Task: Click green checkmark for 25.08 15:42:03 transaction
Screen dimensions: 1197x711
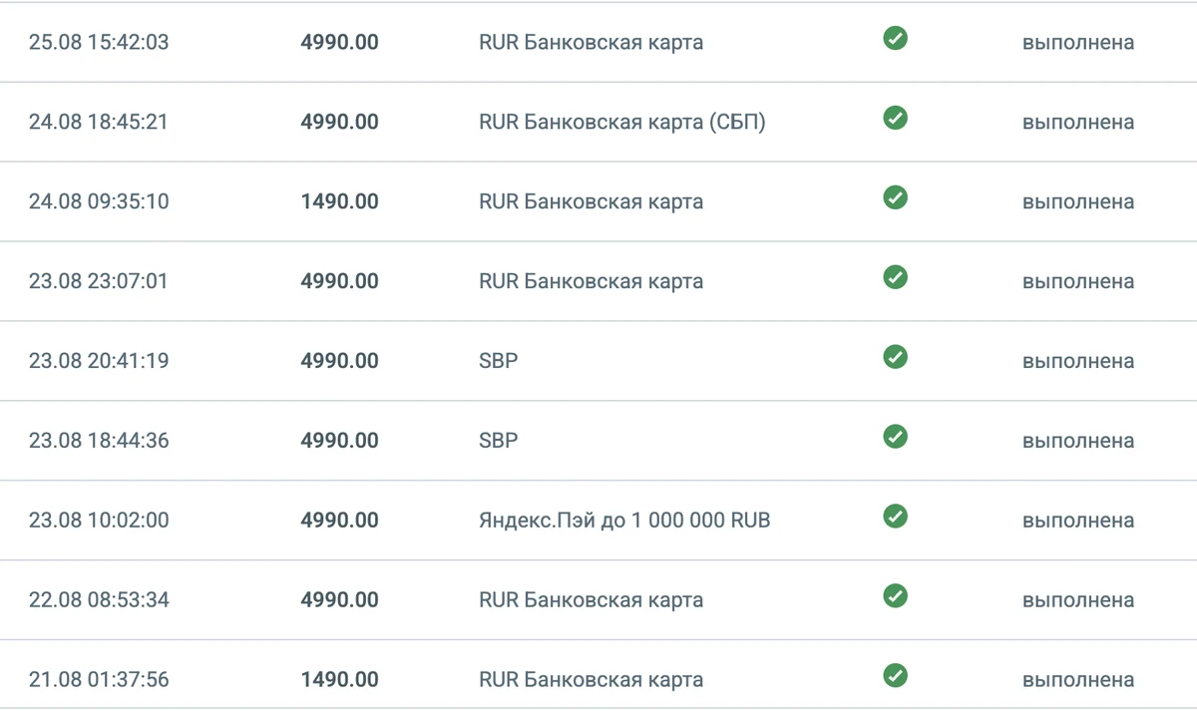Action: tap(896, 38)
